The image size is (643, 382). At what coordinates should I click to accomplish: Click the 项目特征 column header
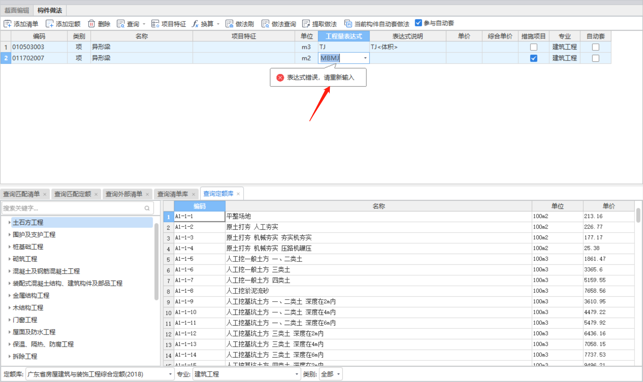(244, 36)
